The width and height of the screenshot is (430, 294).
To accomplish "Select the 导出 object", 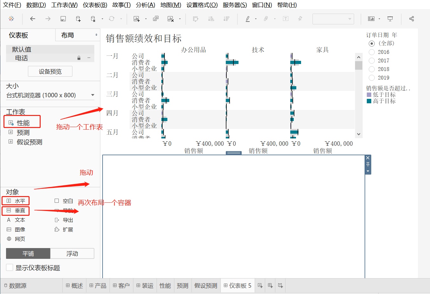I will click(x=64, y=220).
